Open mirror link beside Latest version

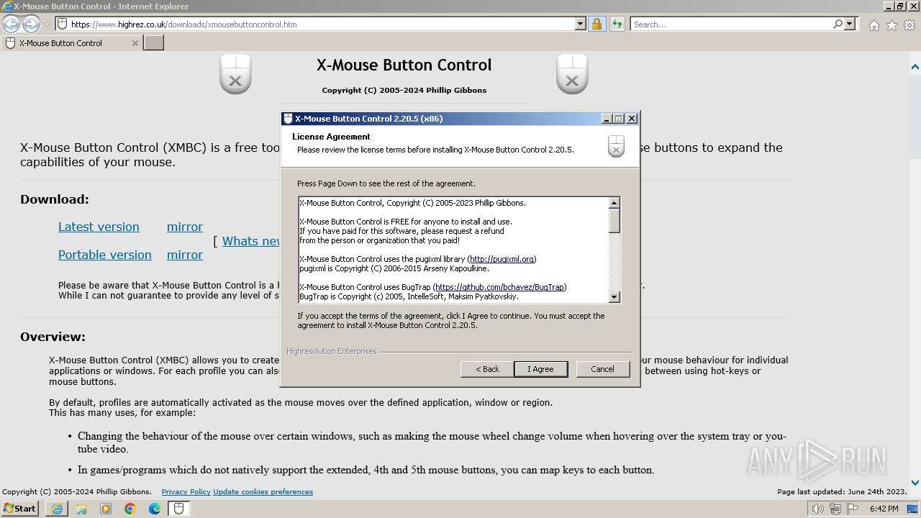(x=185, y=227)
